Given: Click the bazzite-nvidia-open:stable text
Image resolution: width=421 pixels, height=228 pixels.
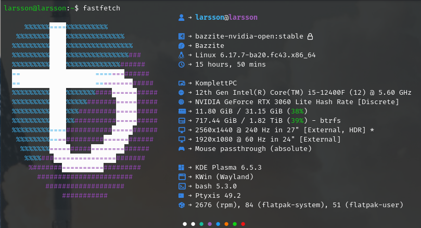Looking at the screenshot, I should 249,36.
